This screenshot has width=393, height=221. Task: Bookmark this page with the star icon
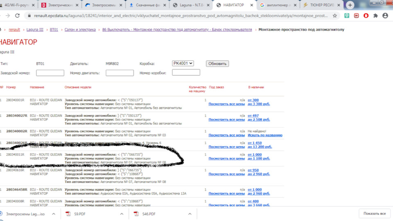pos(335,16)
